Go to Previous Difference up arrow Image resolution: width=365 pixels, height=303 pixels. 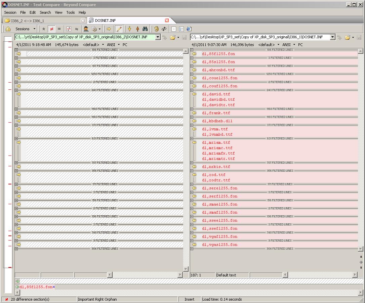(x=137, y=29)
